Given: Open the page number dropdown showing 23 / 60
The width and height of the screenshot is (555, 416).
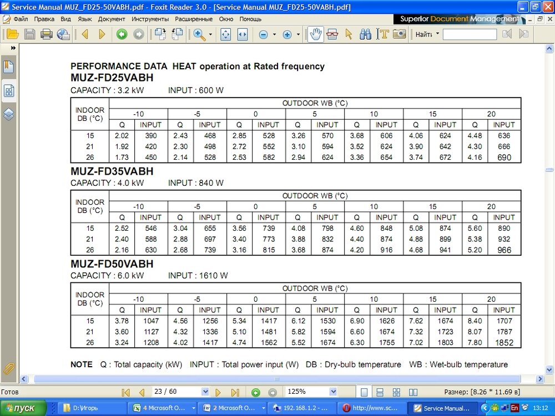Looking at the screenshot, I should 205,392.
